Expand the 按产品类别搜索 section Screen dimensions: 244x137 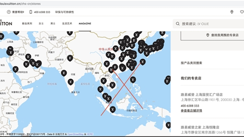pyautogui.click(x=212, y=63)
